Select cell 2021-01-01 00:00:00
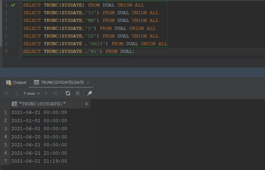 50,121
